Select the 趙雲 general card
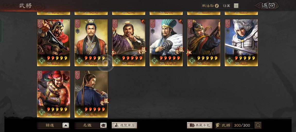This screenshot has width=296, height=132. point(241,43)
